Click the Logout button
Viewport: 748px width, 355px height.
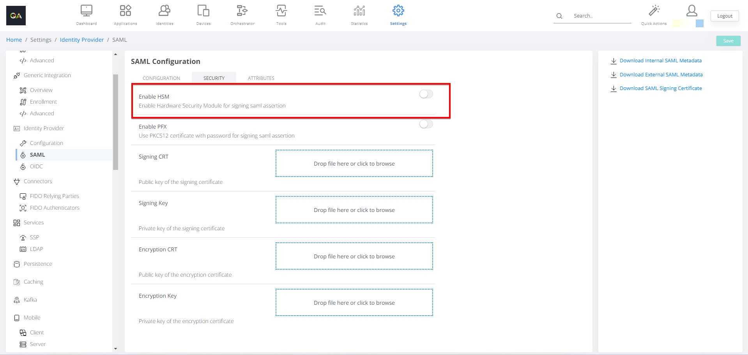724,16
